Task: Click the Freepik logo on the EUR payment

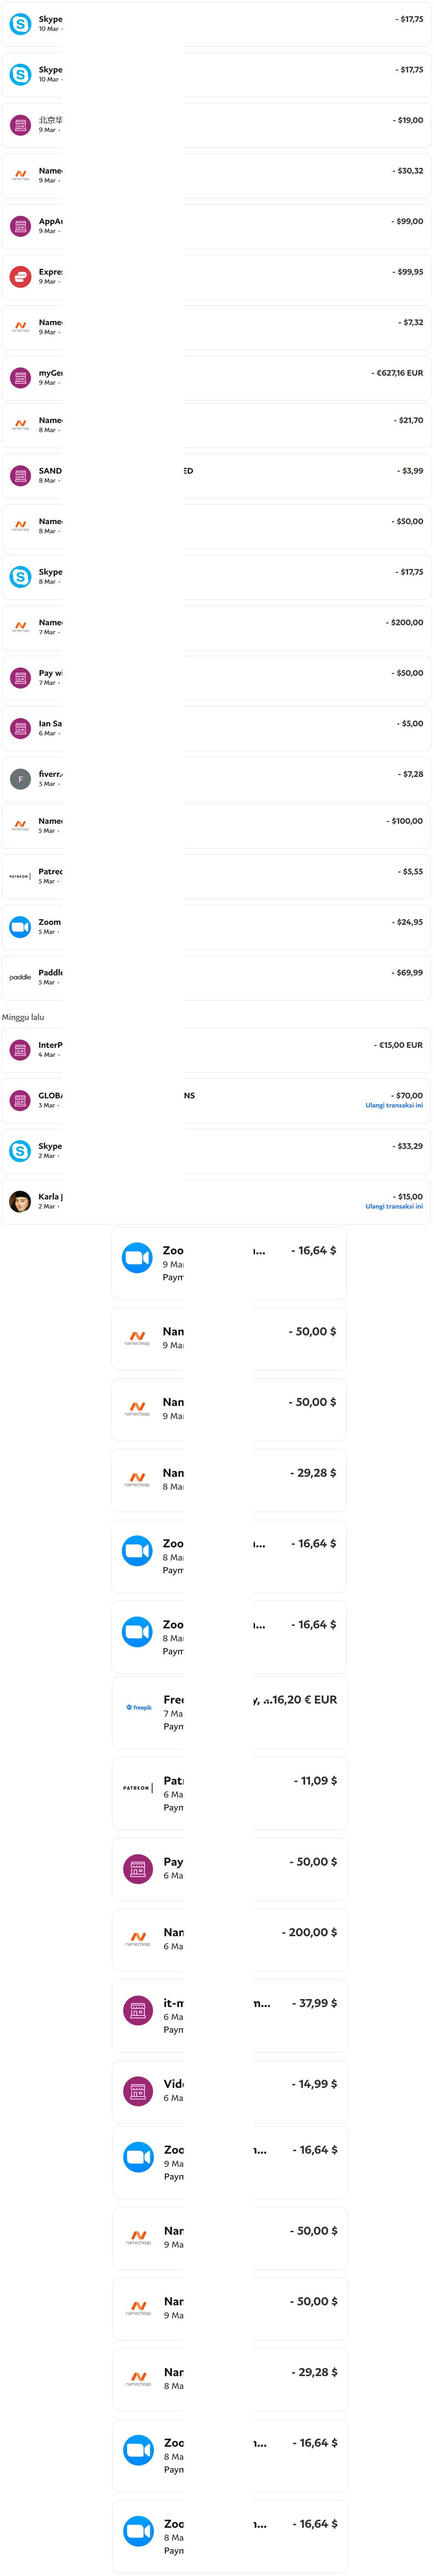Action: (139, 1708)
